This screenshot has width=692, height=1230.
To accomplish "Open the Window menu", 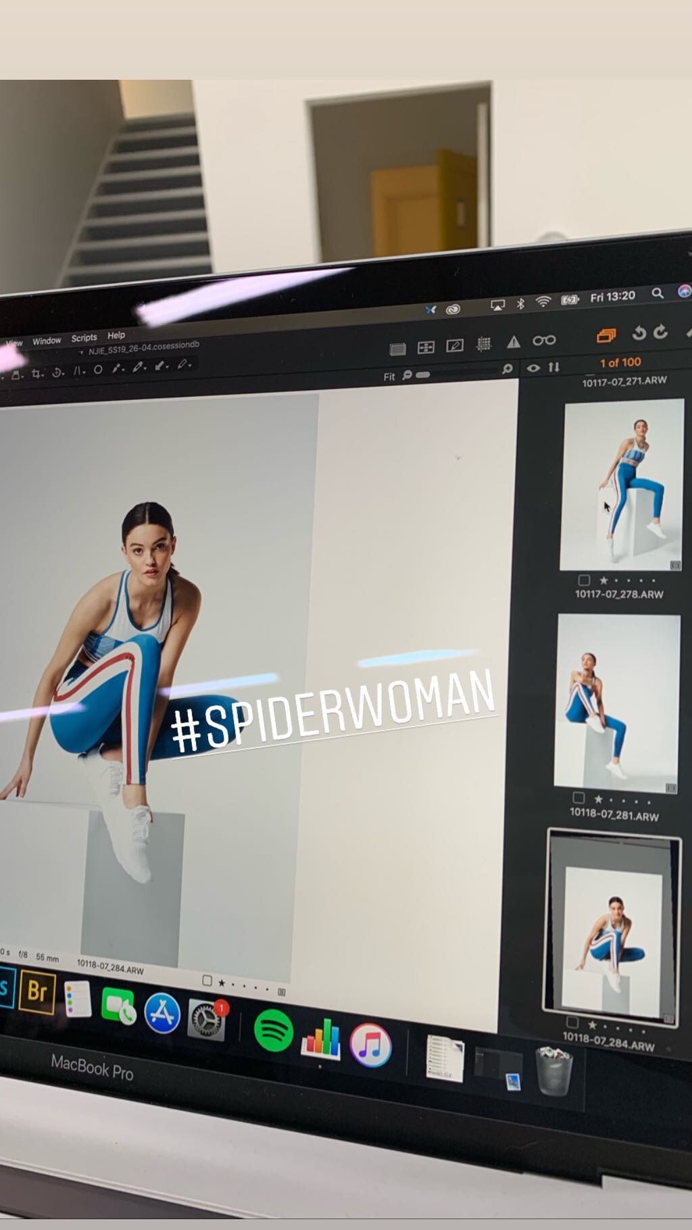I will pyautogui.click(x=47, y=341).
